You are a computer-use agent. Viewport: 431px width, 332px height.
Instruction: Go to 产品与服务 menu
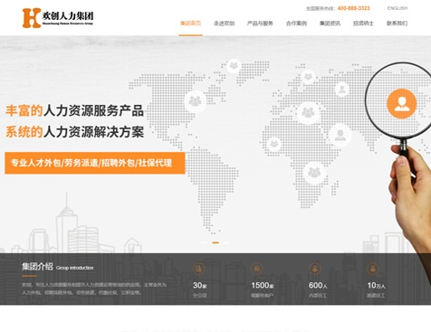click(x=260, y=24)
